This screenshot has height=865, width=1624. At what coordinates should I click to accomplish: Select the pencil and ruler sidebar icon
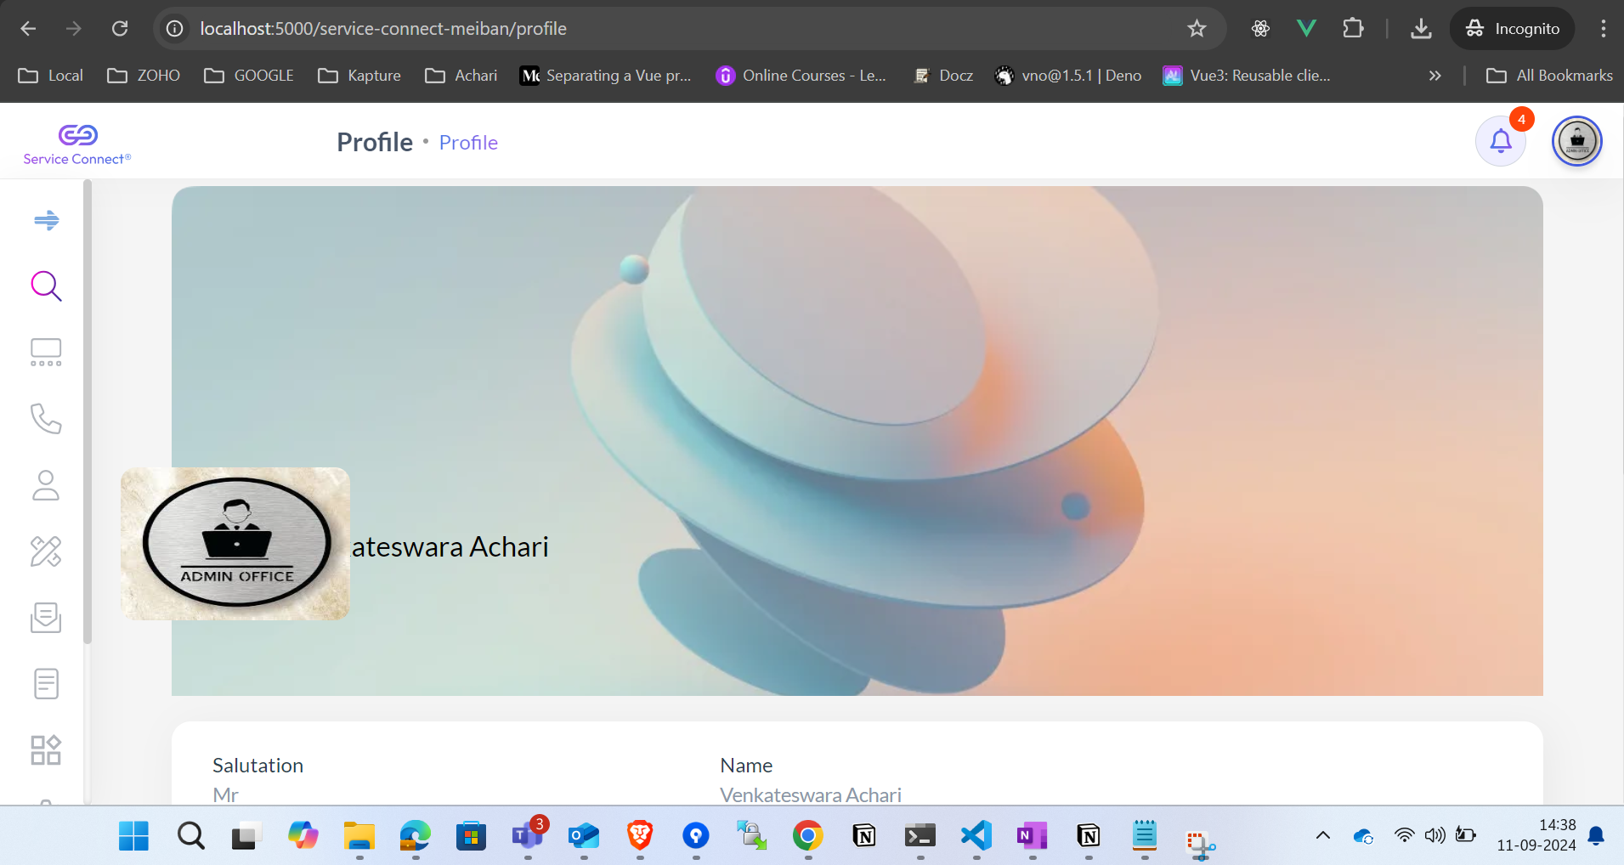(x=46, y=551)
